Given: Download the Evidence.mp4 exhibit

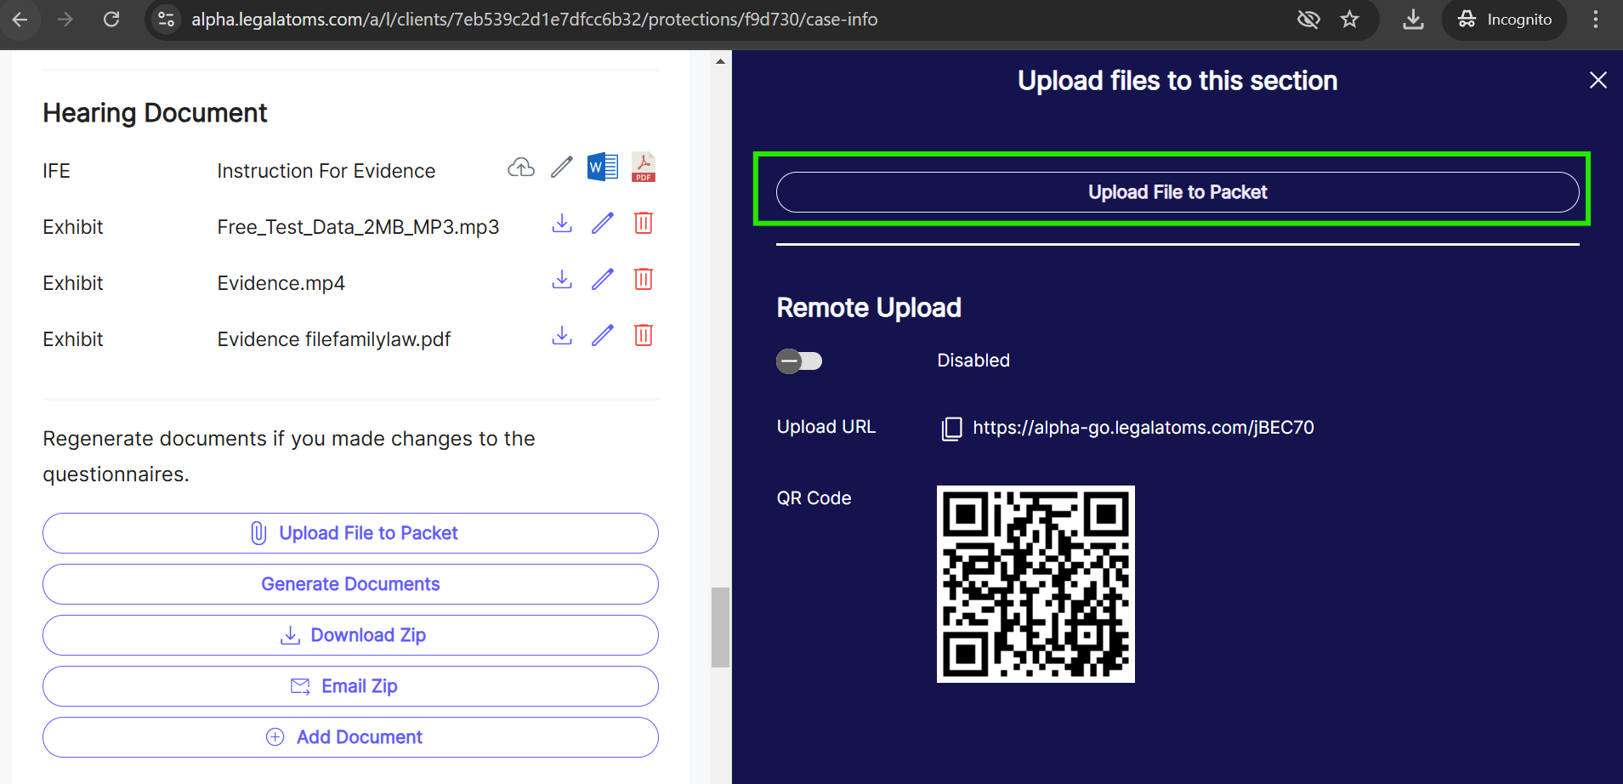Looking at the screenshot, I should coord(562,280).
